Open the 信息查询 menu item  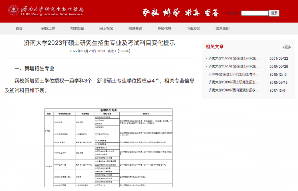point(135,29)
